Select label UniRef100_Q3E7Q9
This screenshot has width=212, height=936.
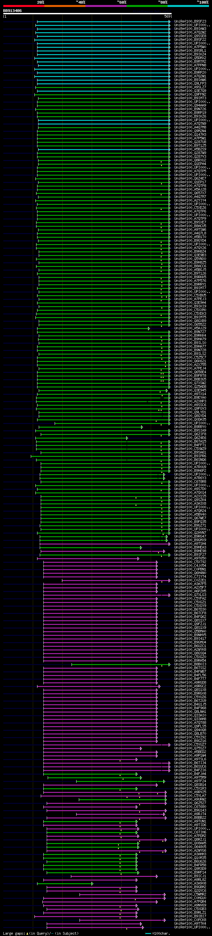coord(190,91)
